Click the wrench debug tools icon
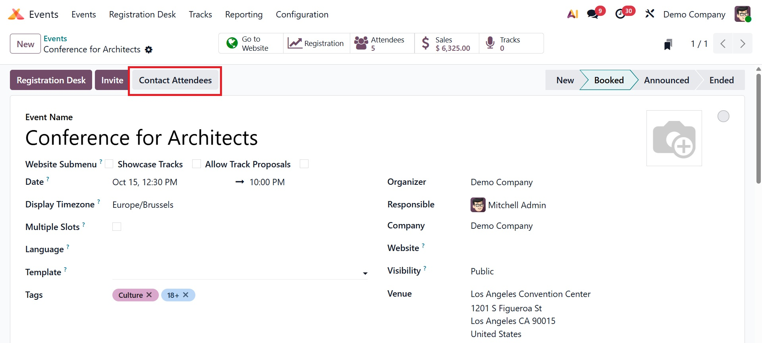This screenshot has width=762, height=343. pos(650,14)
